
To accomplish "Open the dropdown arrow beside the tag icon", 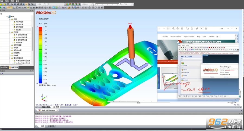I will point(48,8).
